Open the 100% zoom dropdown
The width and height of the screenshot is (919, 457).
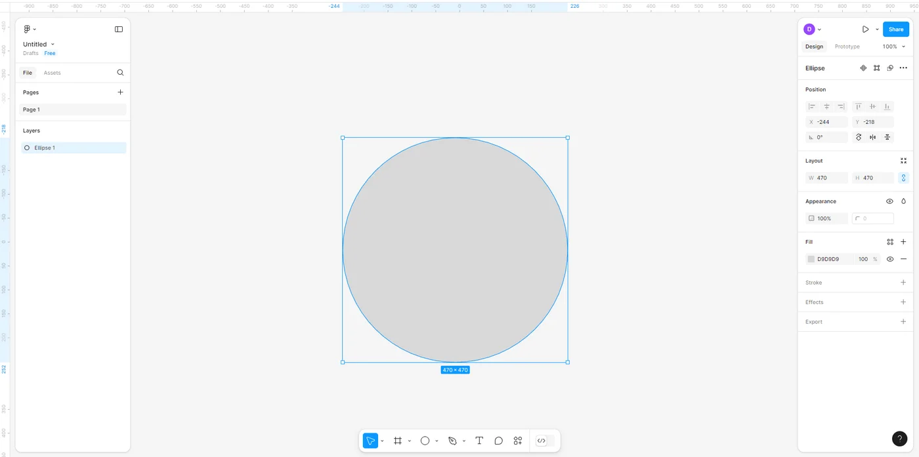point(893,47)
